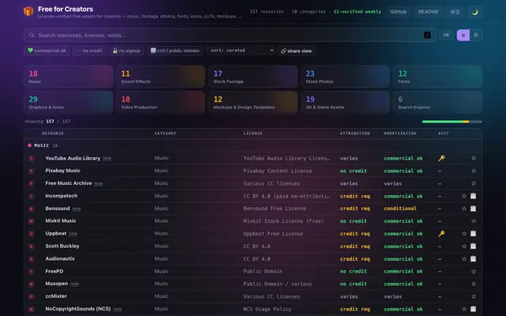Screen dimensions: 506x316
Task: Click the YouTube Audio Library avatar badge
Action: coord(32,158)
